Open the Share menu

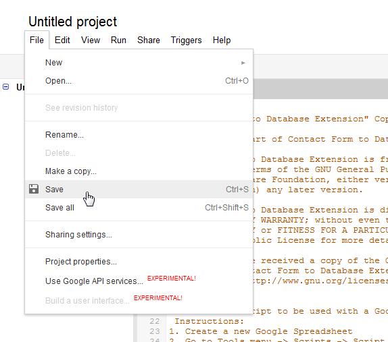(x=149, y=40)
